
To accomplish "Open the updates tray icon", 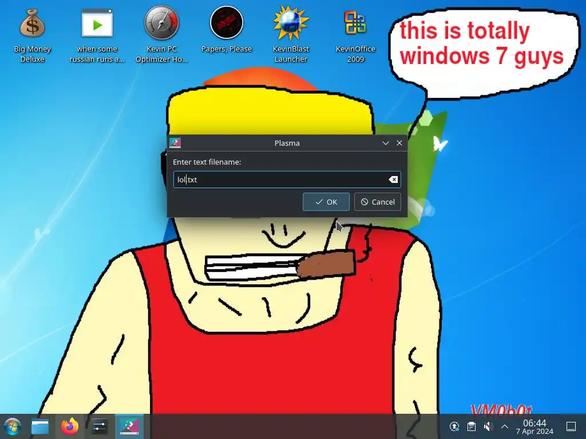I will pyautogui.click(x=454, y=426).
